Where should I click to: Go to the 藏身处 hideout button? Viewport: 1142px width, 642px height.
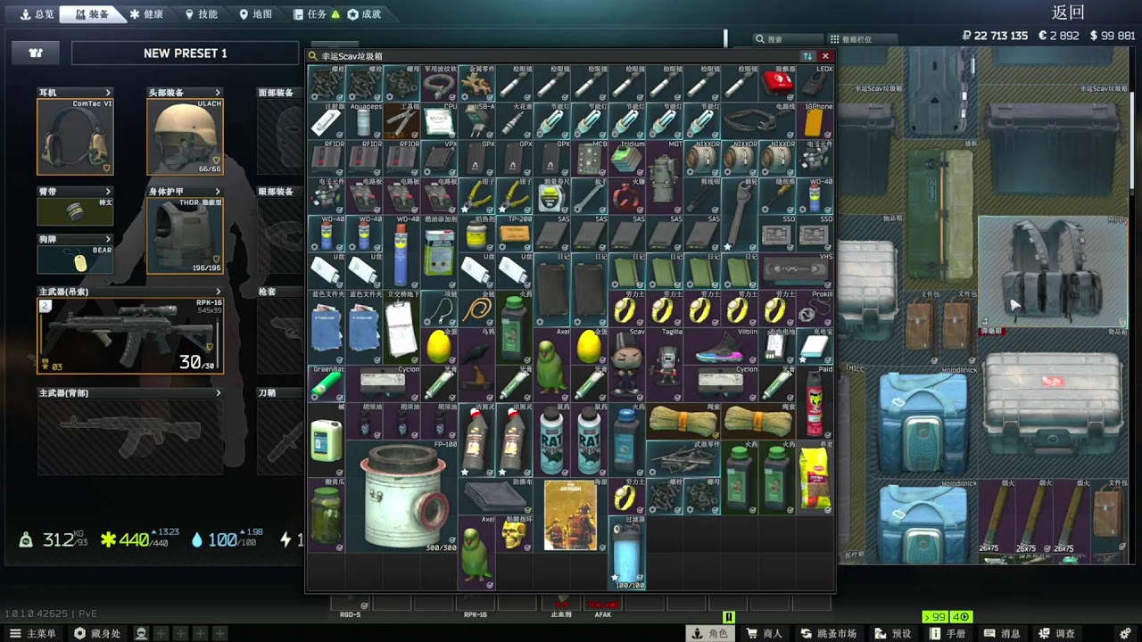pos(97,633)
